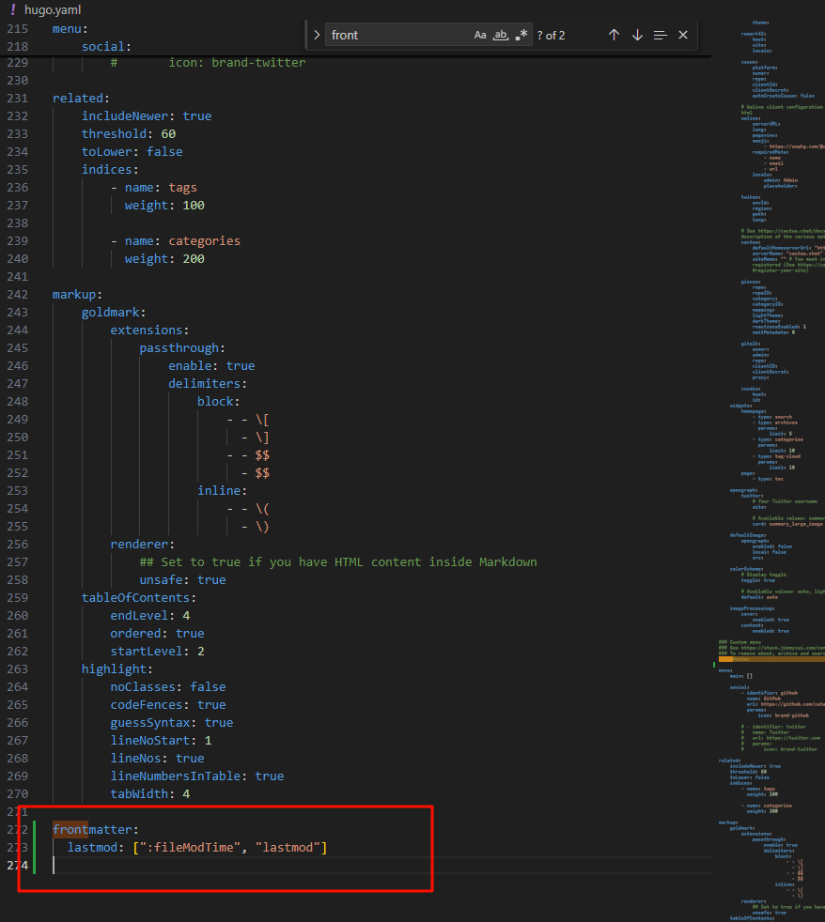Expand the Toggle Replace chevron in find widget
Viewport: 825px width, 922px height.
point(317,35)
